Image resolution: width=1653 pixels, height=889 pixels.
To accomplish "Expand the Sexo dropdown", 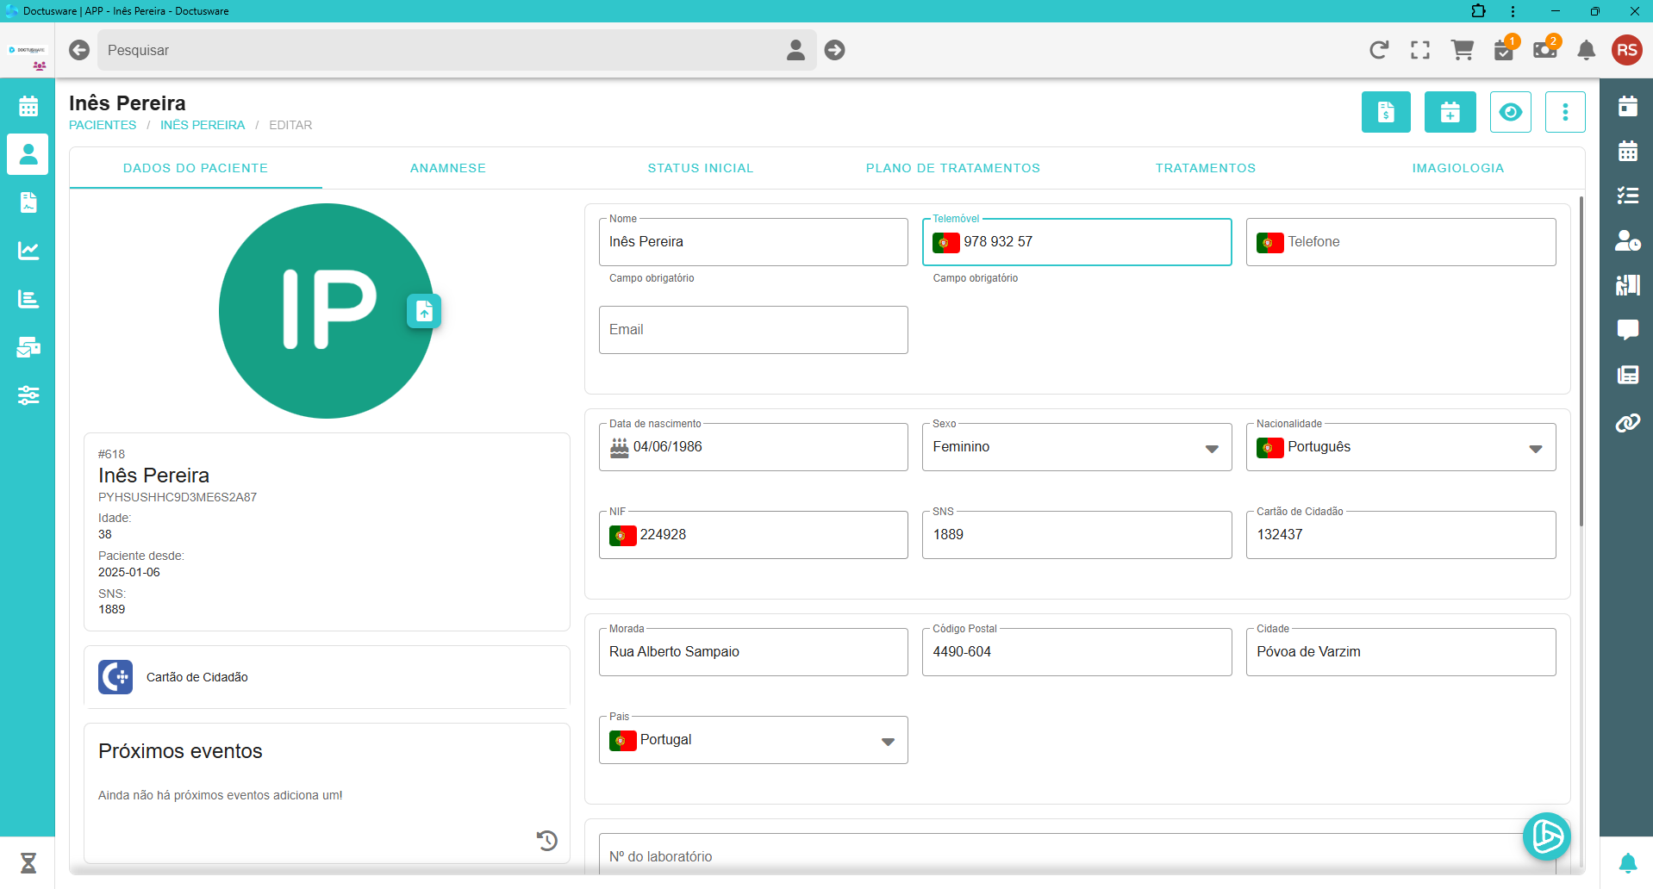I will coord(1211,448).
